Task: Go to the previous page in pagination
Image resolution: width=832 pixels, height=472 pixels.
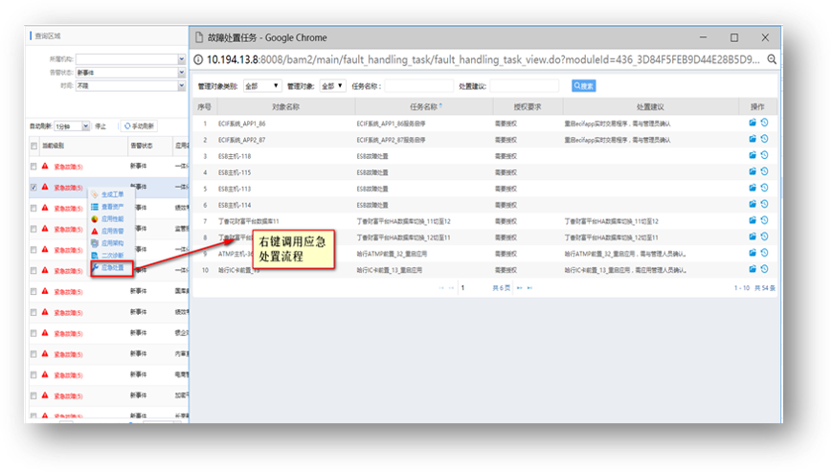Action: coord(451,288)
